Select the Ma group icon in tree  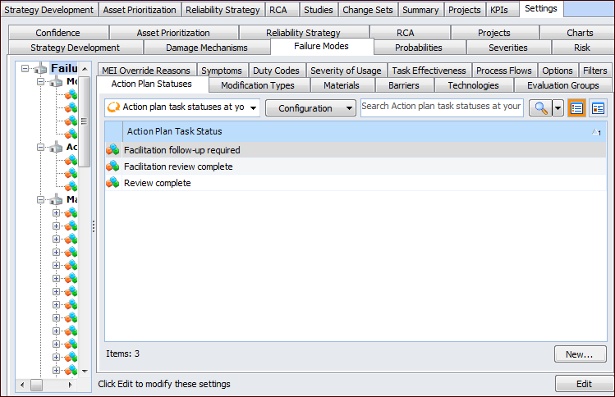coord(56,200)
